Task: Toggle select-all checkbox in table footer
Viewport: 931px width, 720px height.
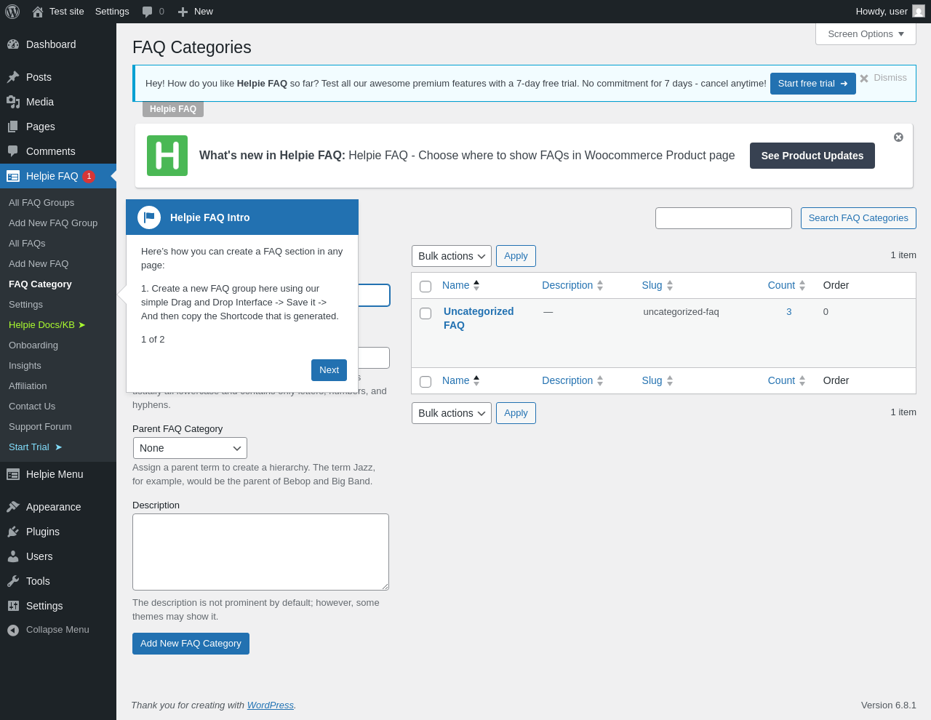Action: tap(425, 382)
